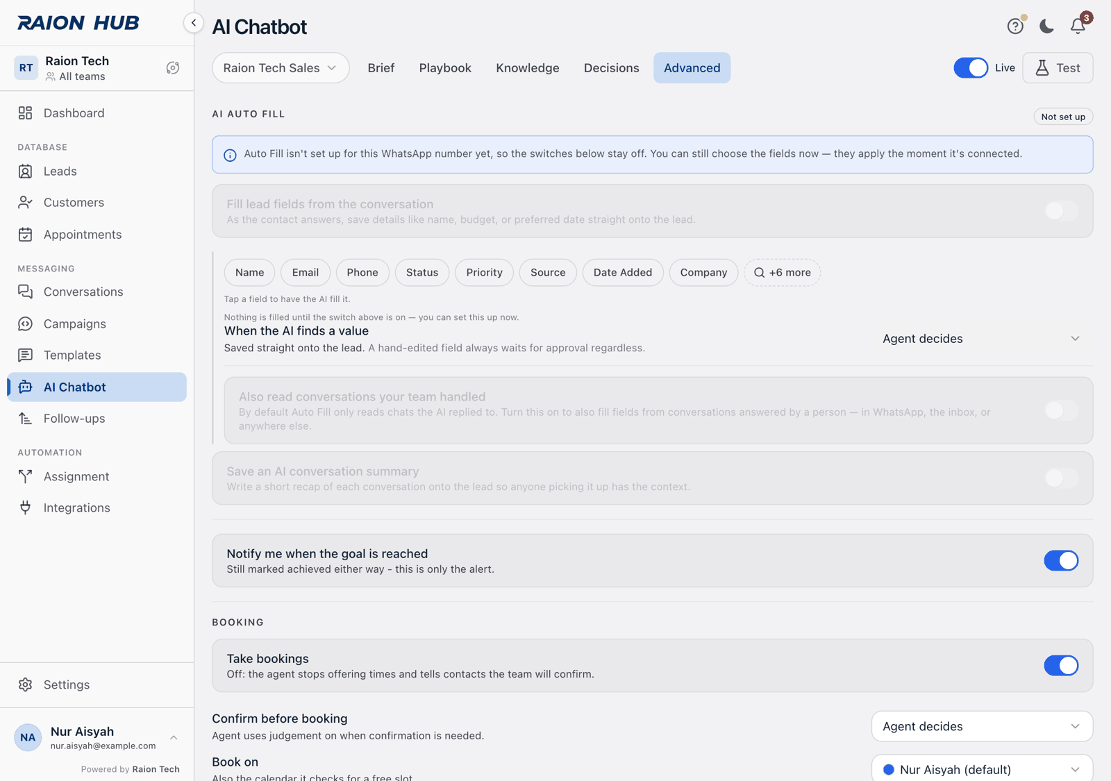Select the Email field chip

point(306,272)
